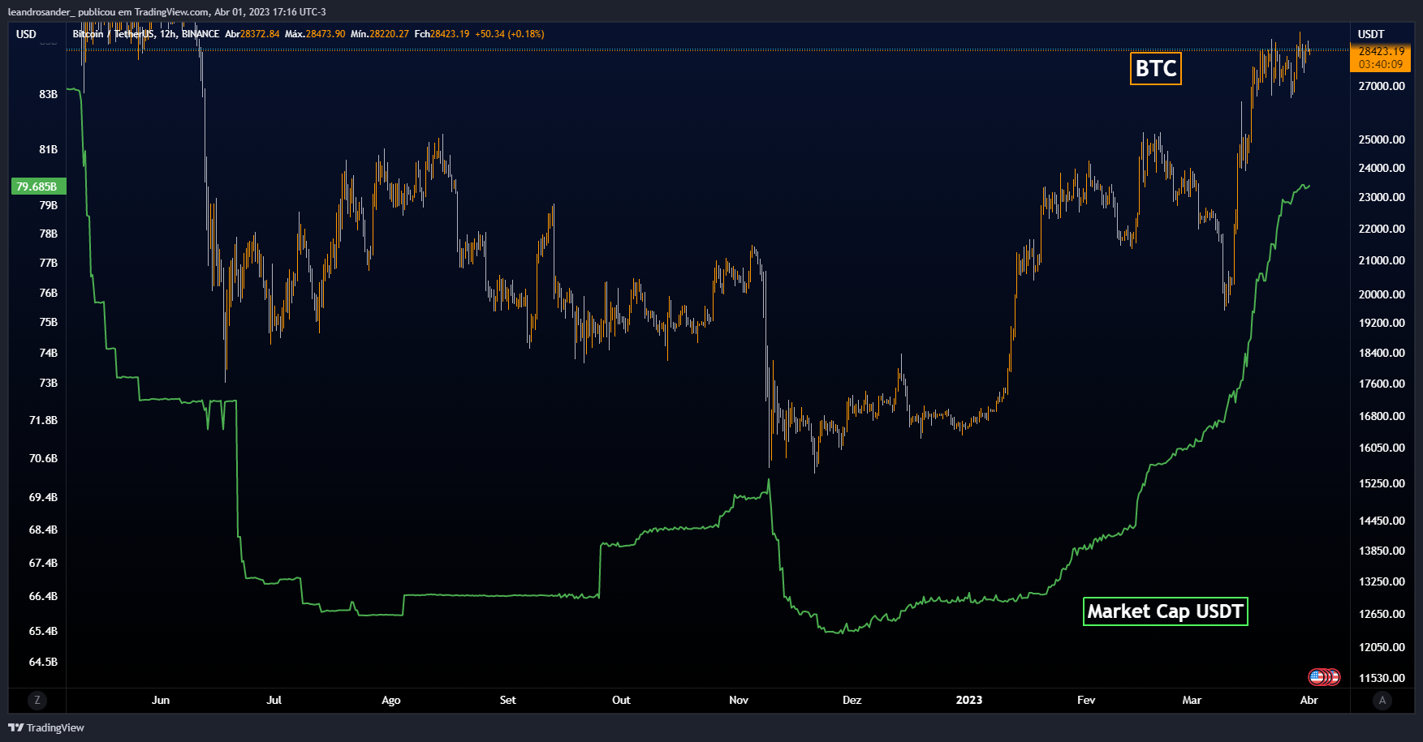The width and height of the screenshot is (1423, 742).
Task: Click the leandrosander_ publication header text
Action: (167, 12)
